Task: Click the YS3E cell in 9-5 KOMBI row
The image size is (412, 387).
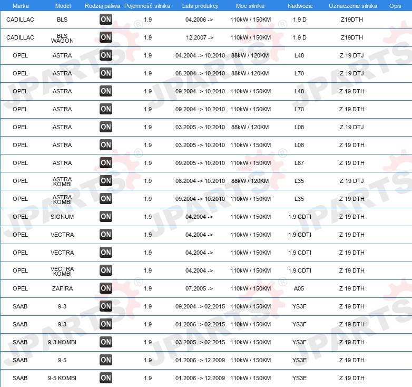Action: (299, 378)
